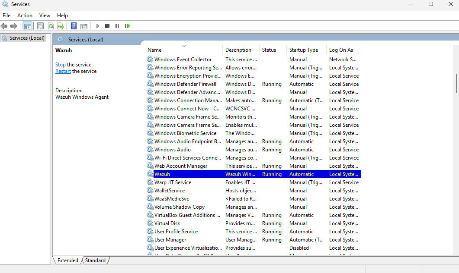Click the Restart Service toolbar icon
This screenshot has width=459, height=273.
[127, 26]
